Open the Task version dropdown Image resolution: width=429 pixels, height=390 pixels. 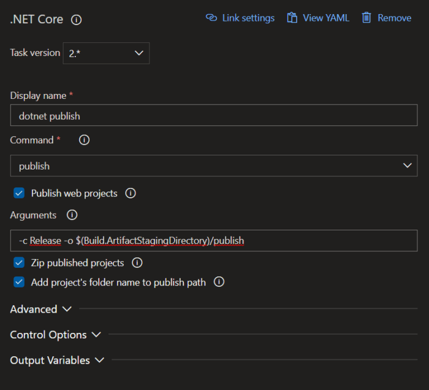coord(107,53)
